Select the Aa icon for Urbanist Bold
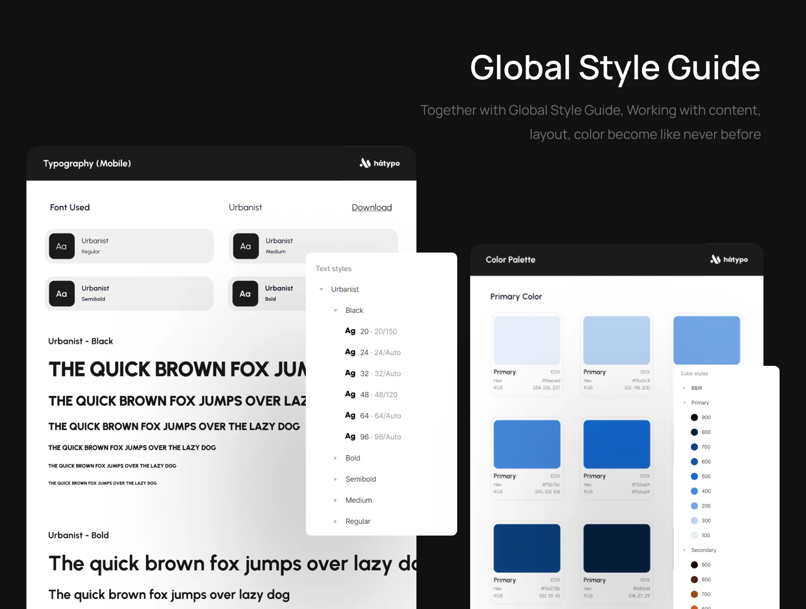The width and height of the screenshot is (806, 609). pyautogui.click(x=245, y=294)
